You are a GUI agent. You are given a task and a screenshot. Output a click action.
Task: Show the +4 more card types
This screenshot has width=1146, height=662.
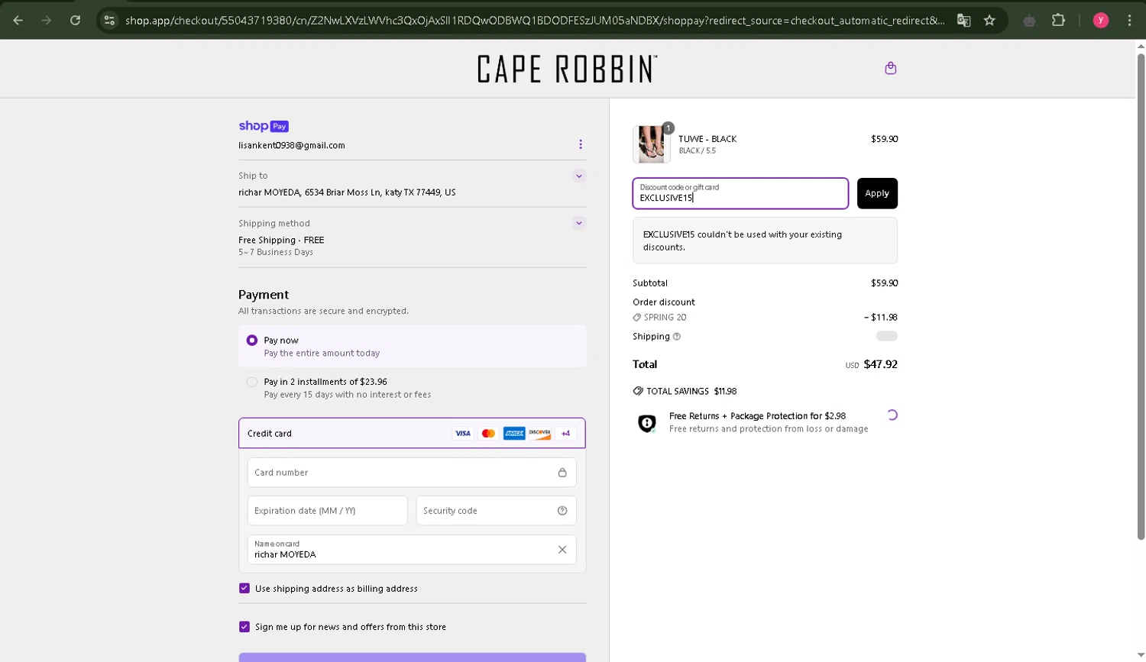[565, 433]
